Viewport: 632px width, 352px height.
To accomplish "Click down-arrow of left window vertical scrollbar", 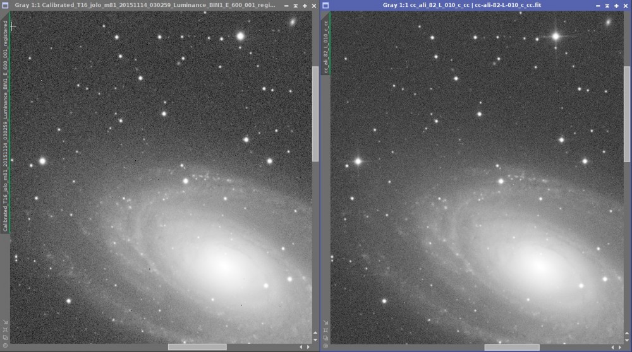I will point(315,340).
